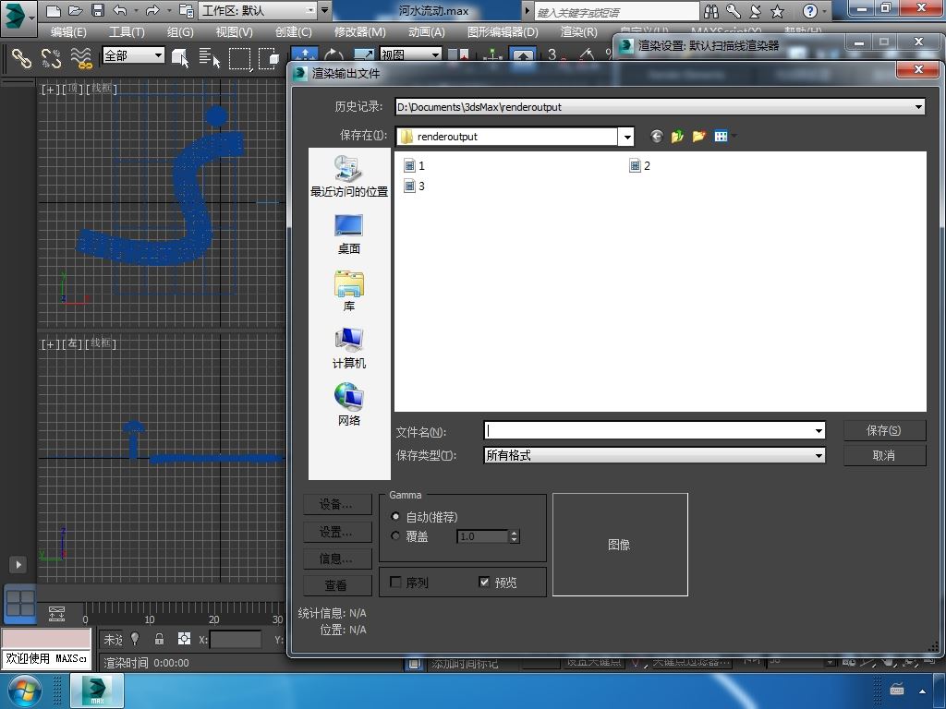Image resolution: width=946 pixels, height=709 pixels.
Task: Select the Automatic (自动推荐) gamma radio button
Action: tap(395, 517)
